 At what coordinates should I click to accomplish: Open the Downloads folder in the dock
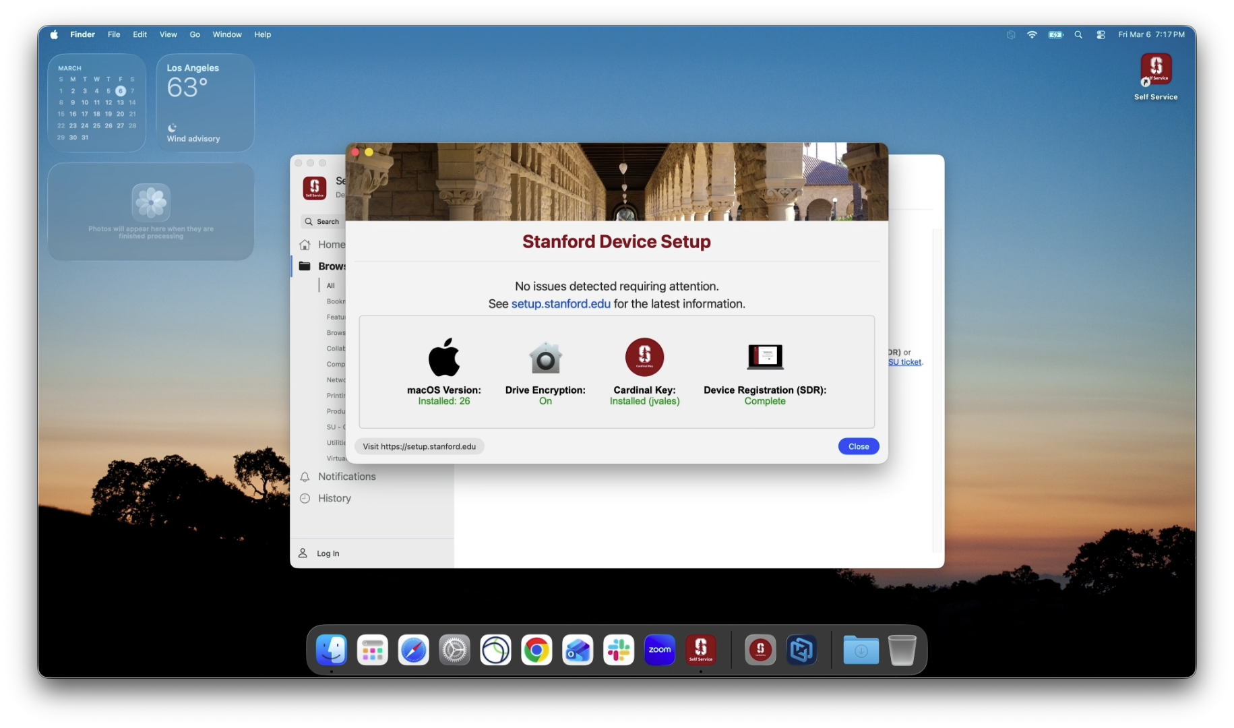coord(861,650)
